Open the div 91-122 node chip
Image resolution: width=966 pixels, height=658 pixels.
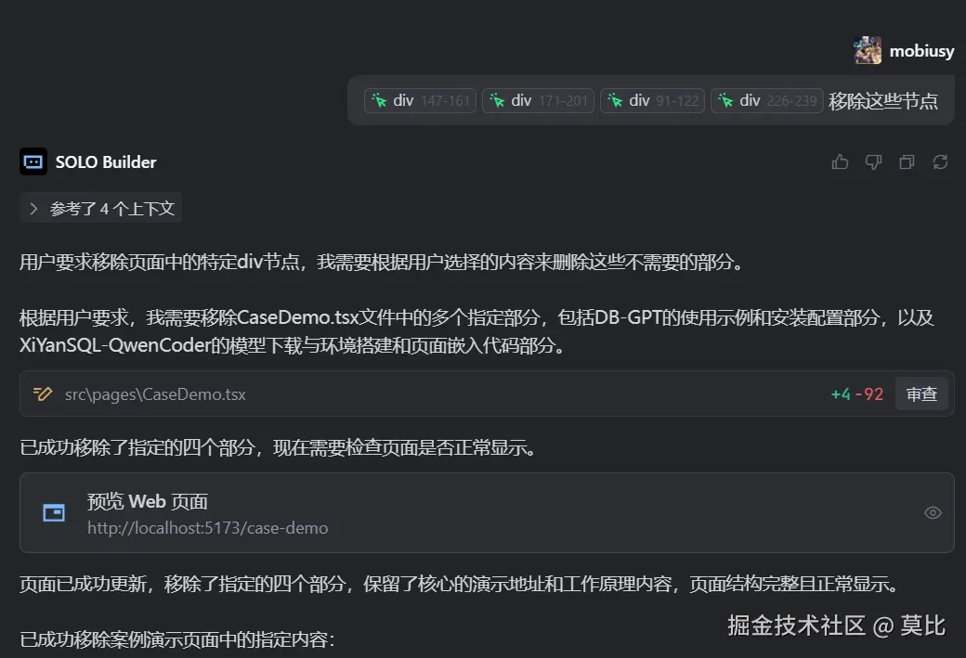[652, 100]
